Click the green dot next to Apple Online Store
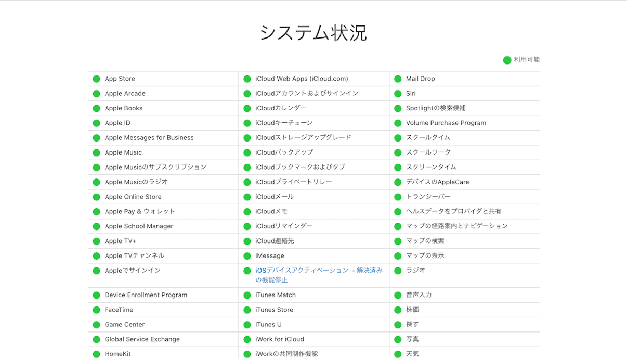Screen dimensions: 627x358 click(96, 197)
